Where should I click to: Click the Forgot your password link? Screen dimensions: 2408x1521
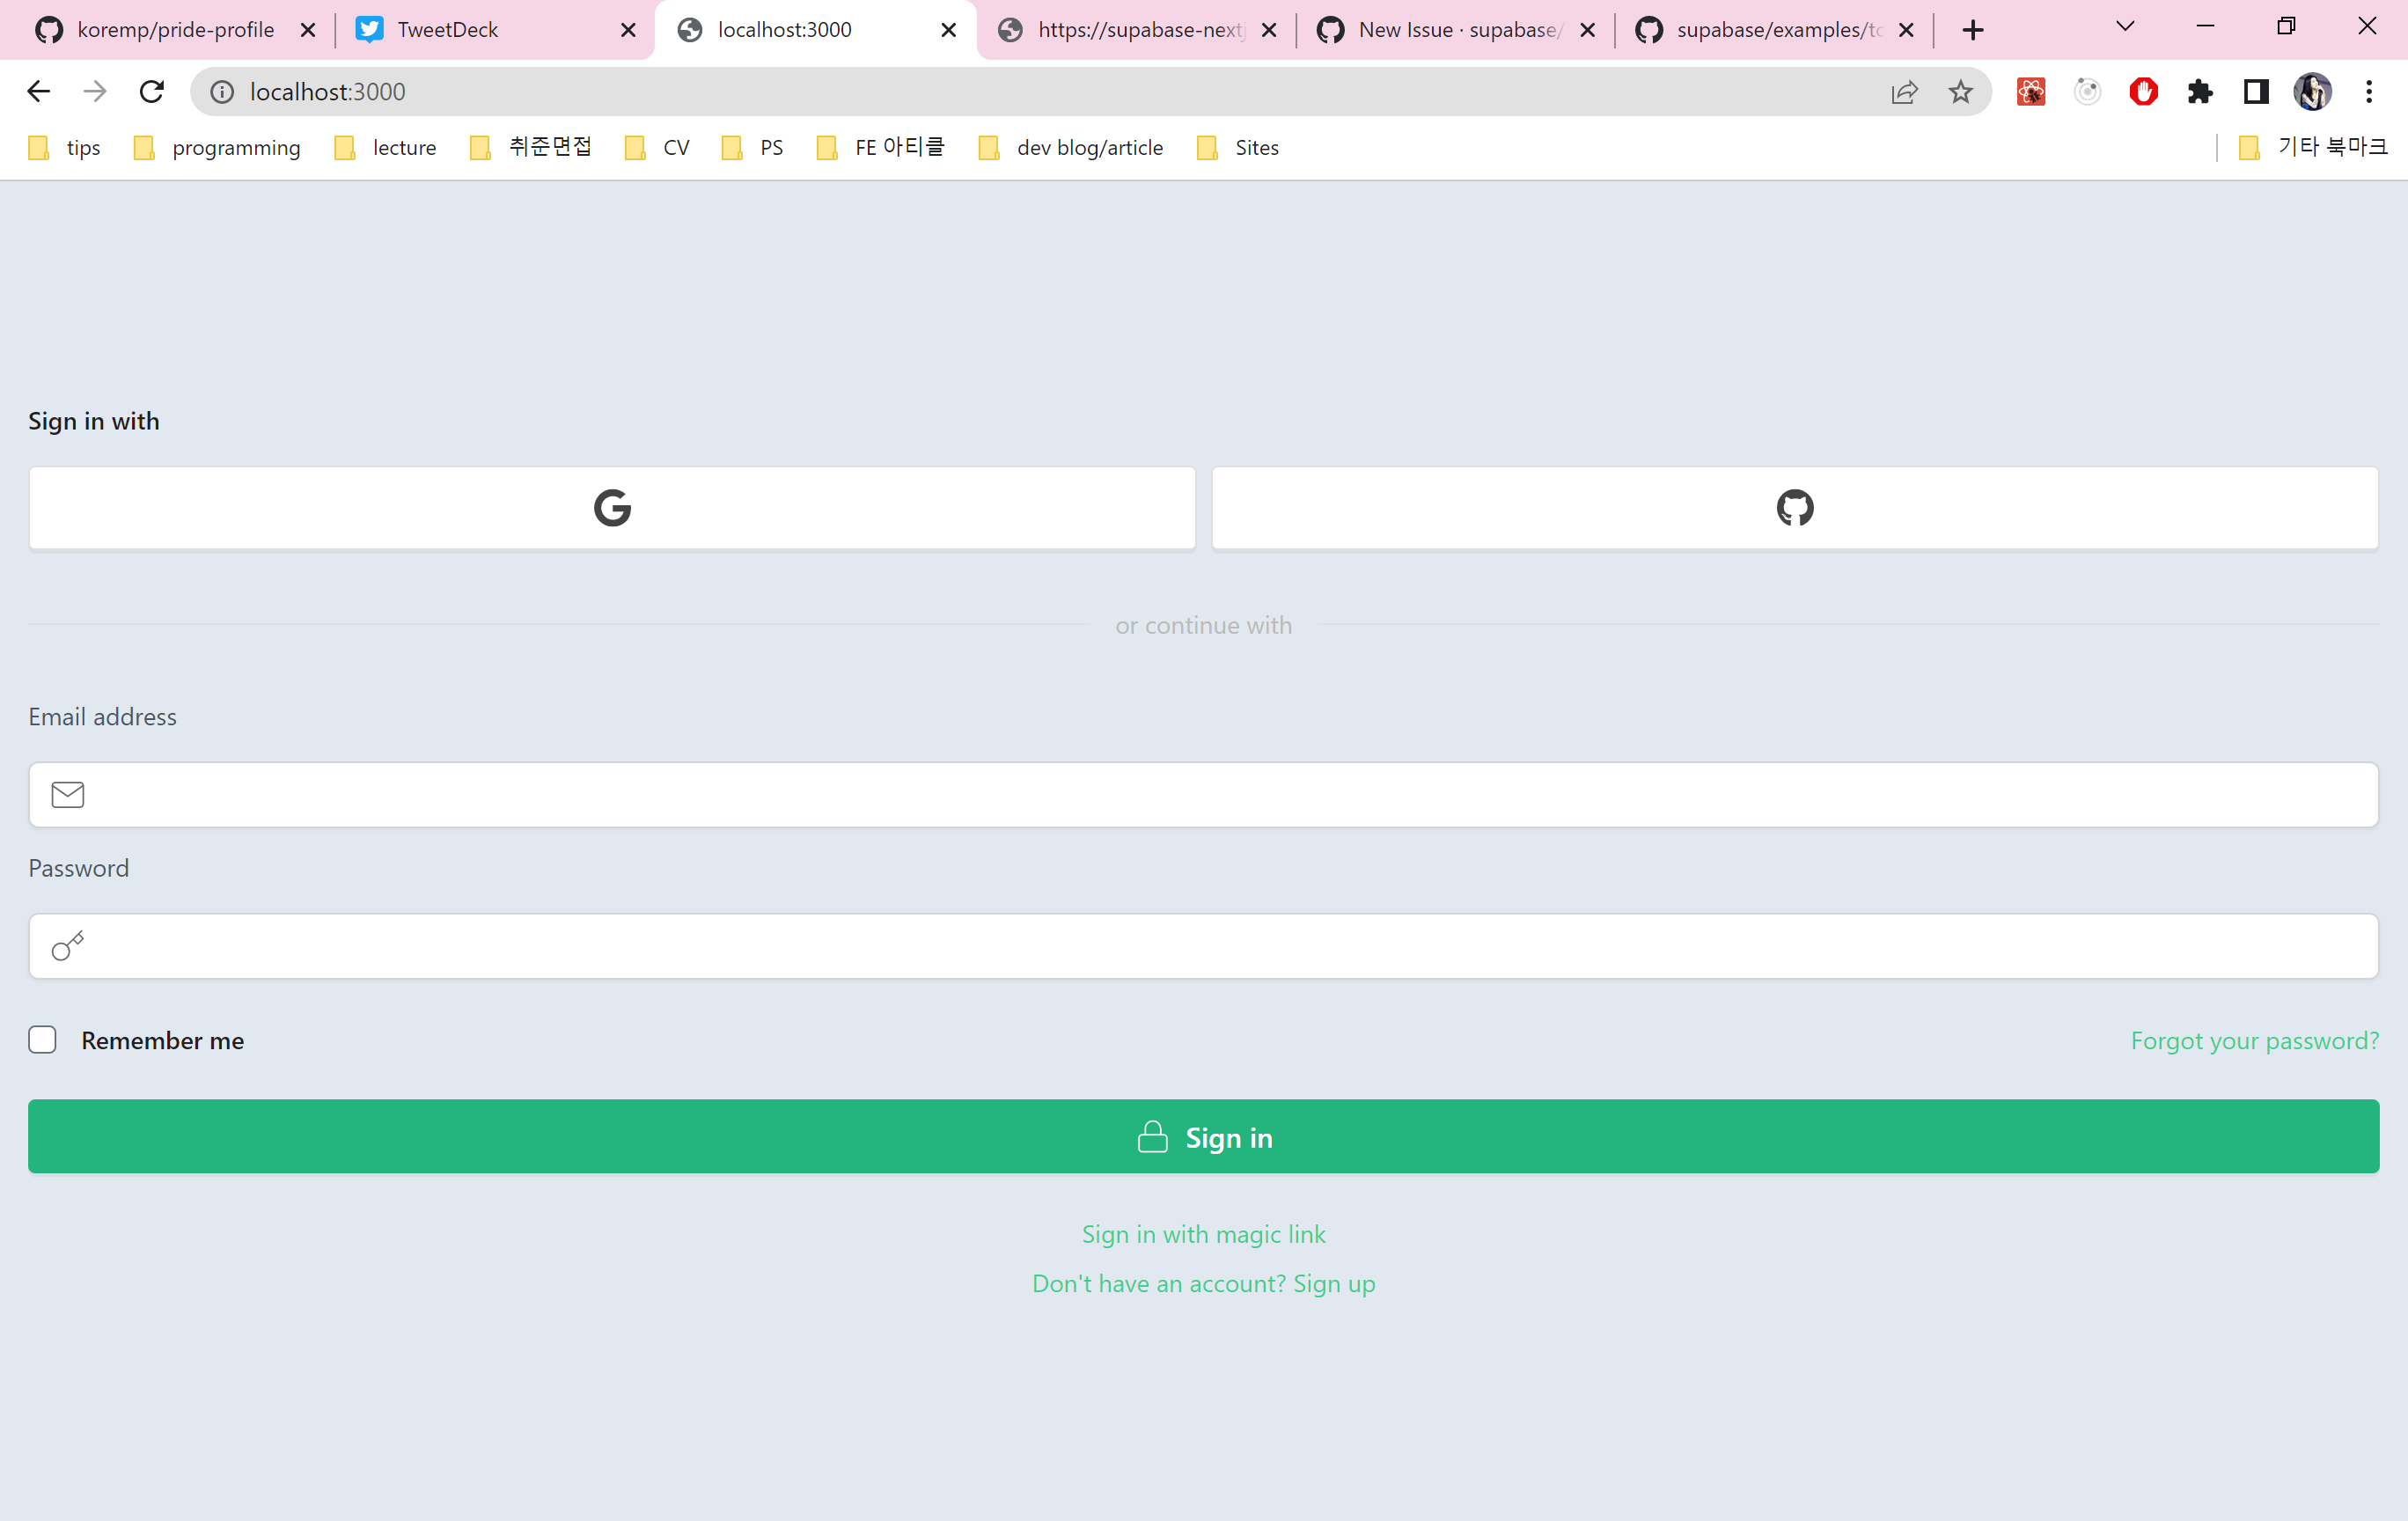point(2254,1040)
